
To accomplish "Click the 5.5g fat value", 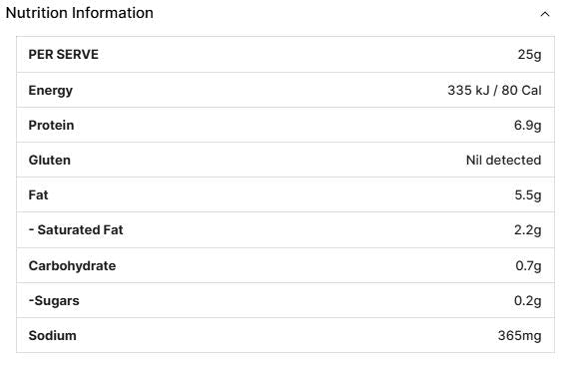I will click(x=528, y=195).
